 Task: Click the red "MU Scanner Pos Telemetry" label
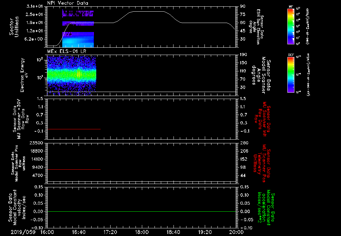(x=262, y=163)
